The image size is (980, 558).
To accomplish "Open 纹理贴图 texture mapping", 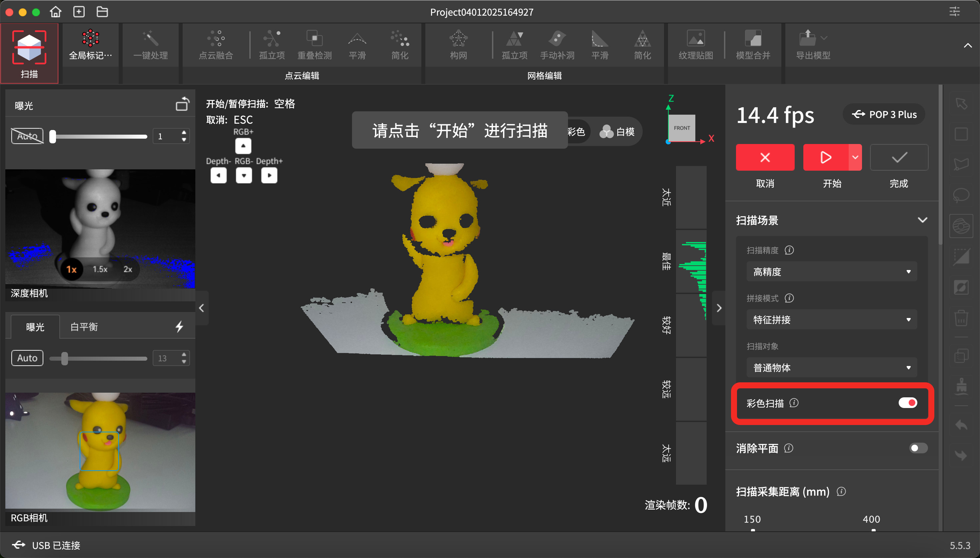I will 696,45.
